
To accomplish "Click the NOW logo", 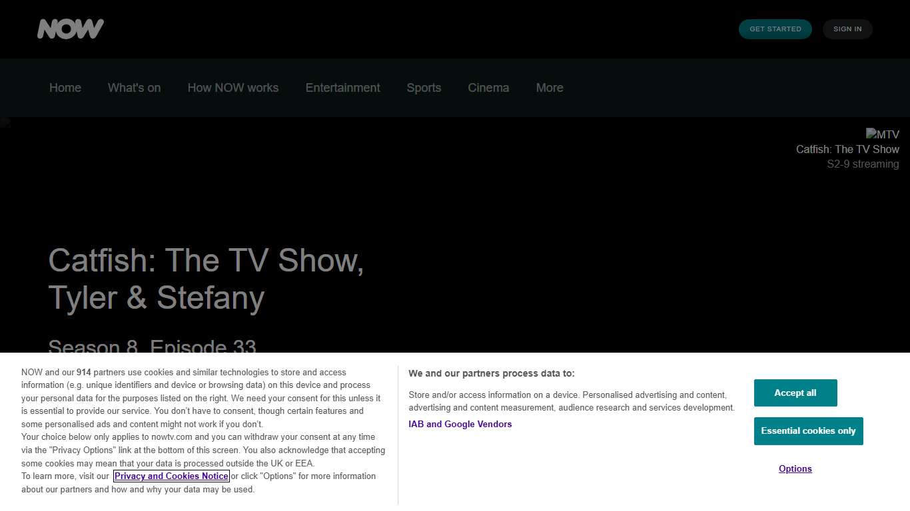I will pos(71,29).
